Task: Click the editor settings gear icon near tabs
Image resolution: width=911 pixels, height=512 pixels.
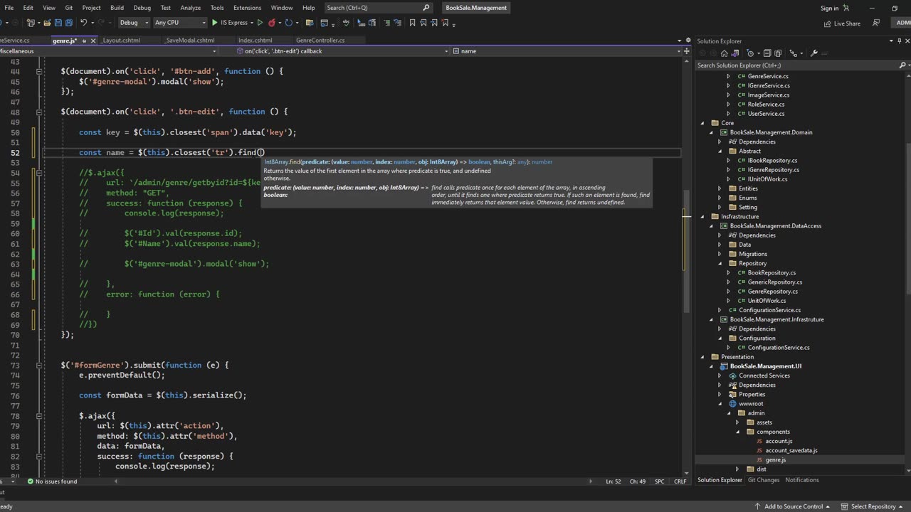Action: 687,41
